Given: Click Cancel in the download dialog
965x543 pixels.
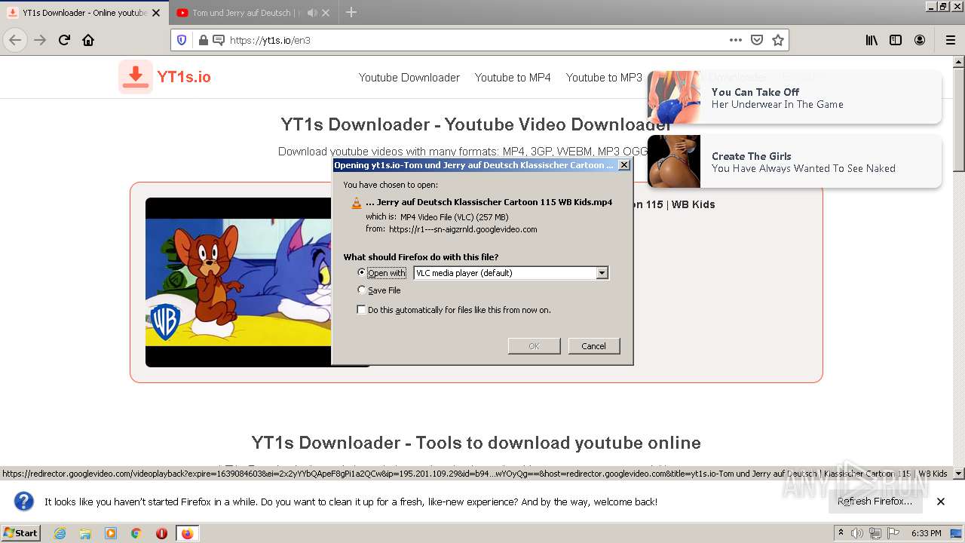Looking at the screenshot, I should (594, 346).
